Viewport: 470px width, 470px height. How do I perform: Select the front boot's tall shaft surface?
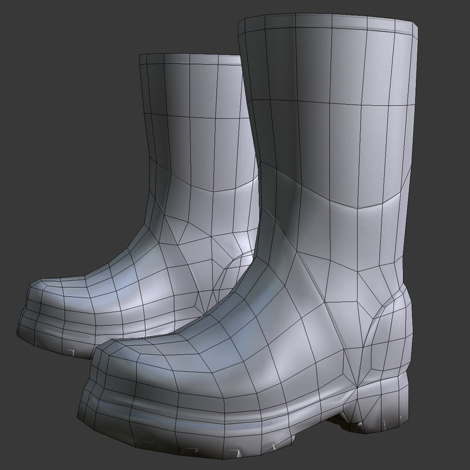(x=329, y=117)
